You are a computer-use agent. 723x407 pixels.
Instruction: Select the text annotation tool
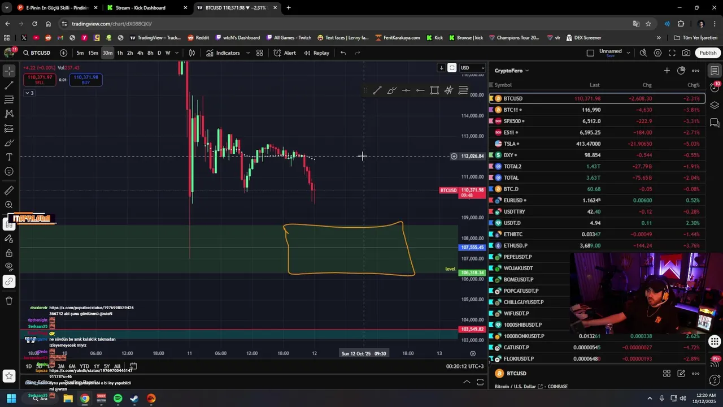click(x=9, y=157)
